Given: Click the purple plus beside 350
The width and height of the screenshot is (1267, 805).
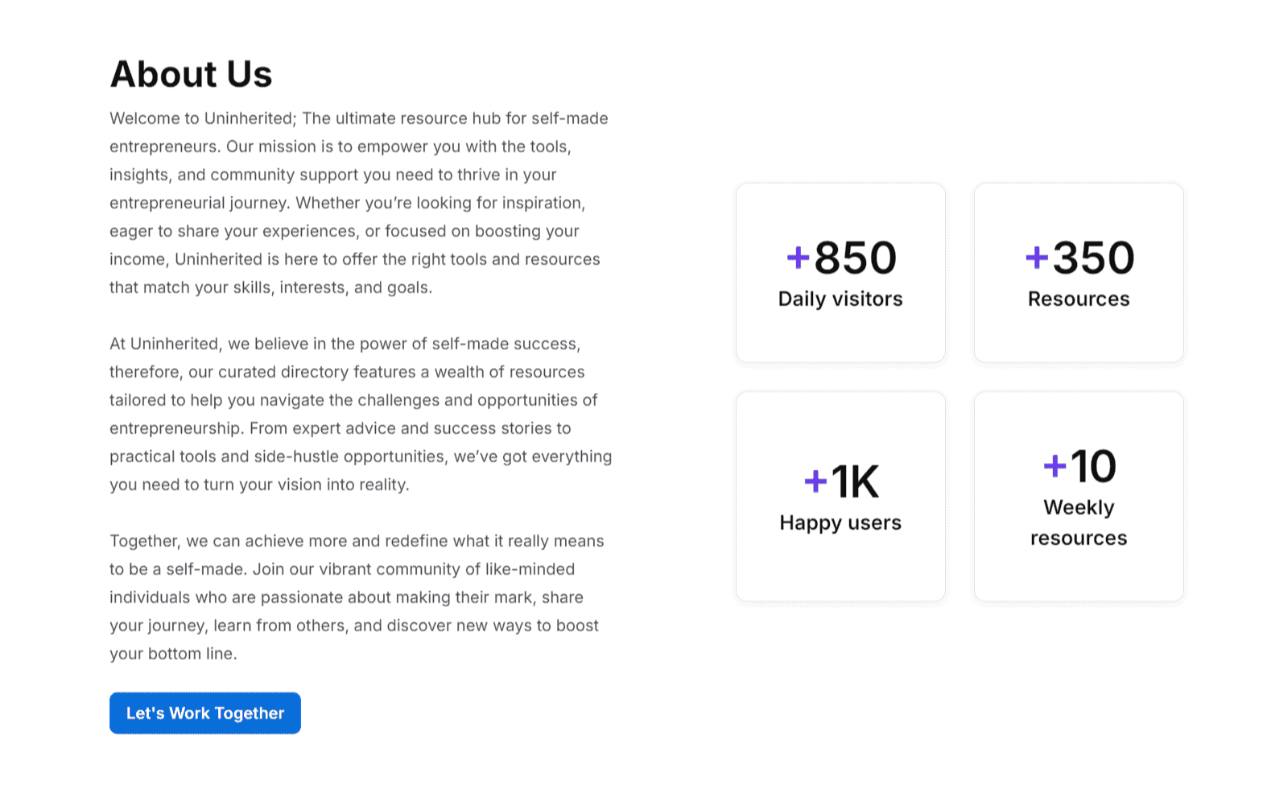Looking at the screenshot, I should [1037, 258].
